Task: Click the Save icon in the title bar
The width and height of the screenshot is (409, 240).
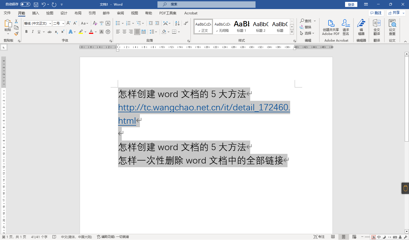Action: 36,5
